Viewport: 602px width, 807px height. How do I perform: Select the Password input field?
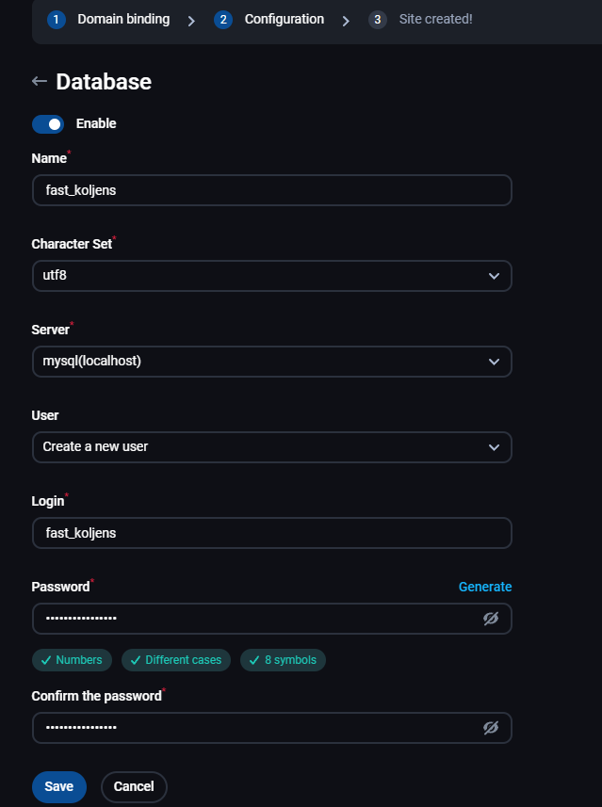click(x=257, y=618)
